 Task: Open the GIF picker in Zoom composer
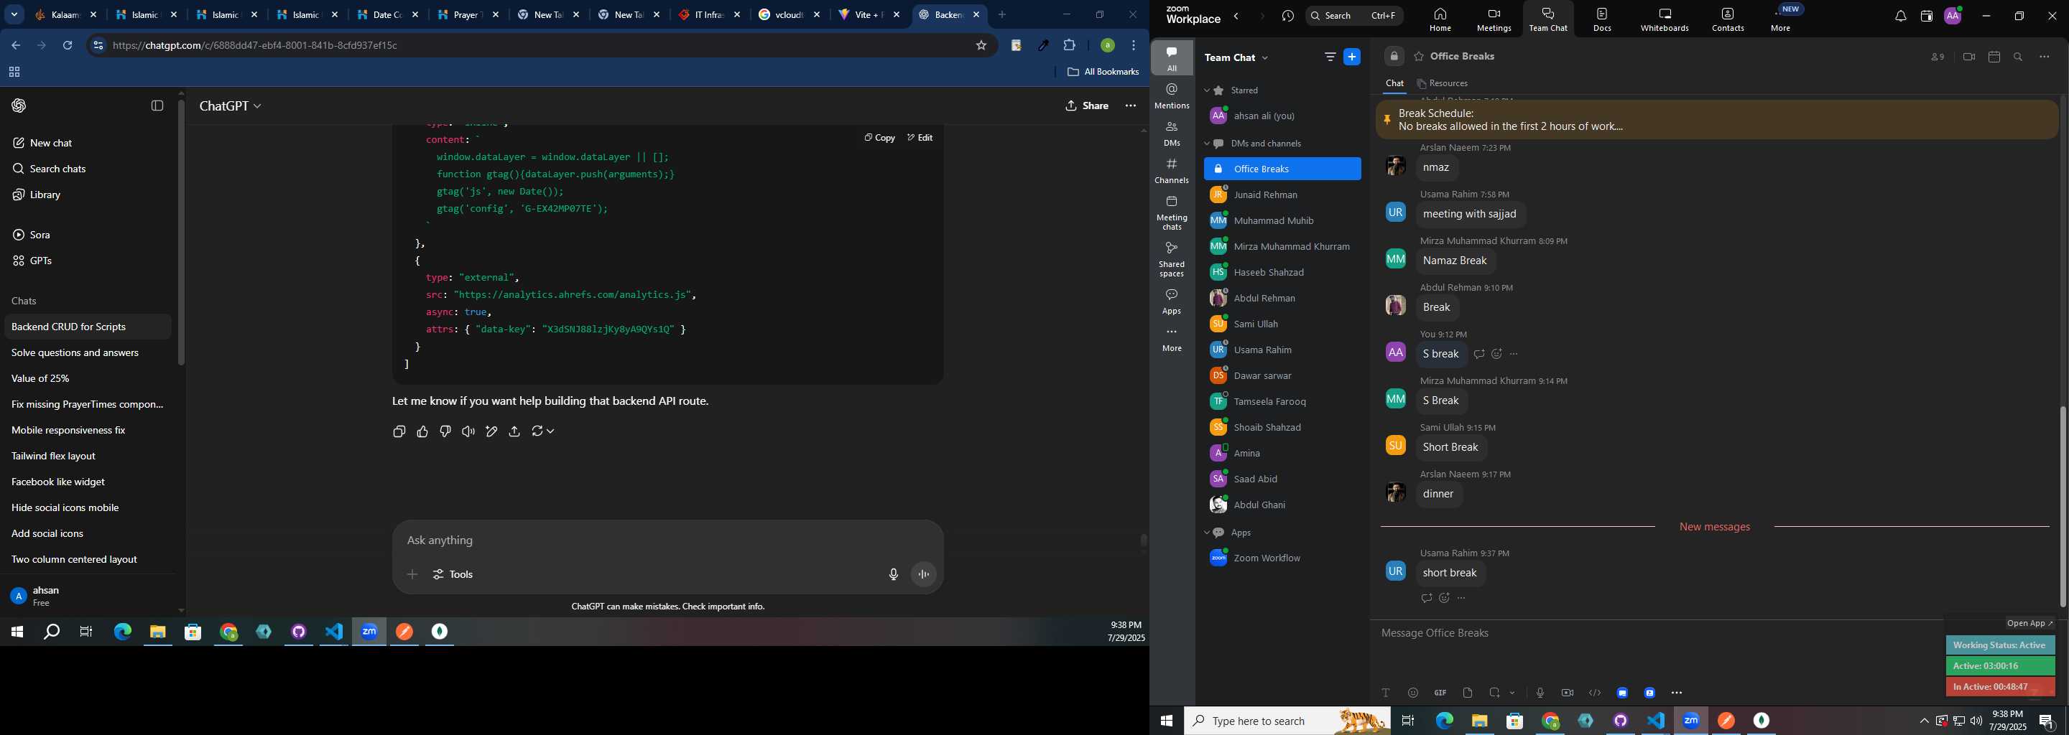point(1440,693)
